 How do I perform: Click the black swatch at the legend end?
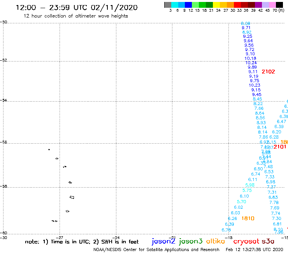[279, 5]
